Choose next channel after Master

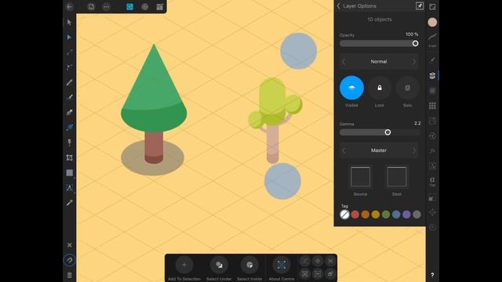[414, 150]
